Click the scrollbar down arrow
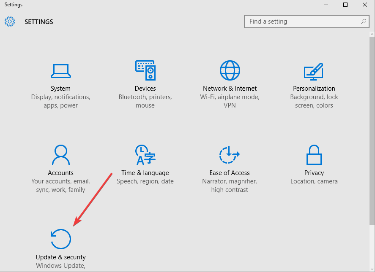375x272 pixels. pyautogui.click(x=372, y=268)
